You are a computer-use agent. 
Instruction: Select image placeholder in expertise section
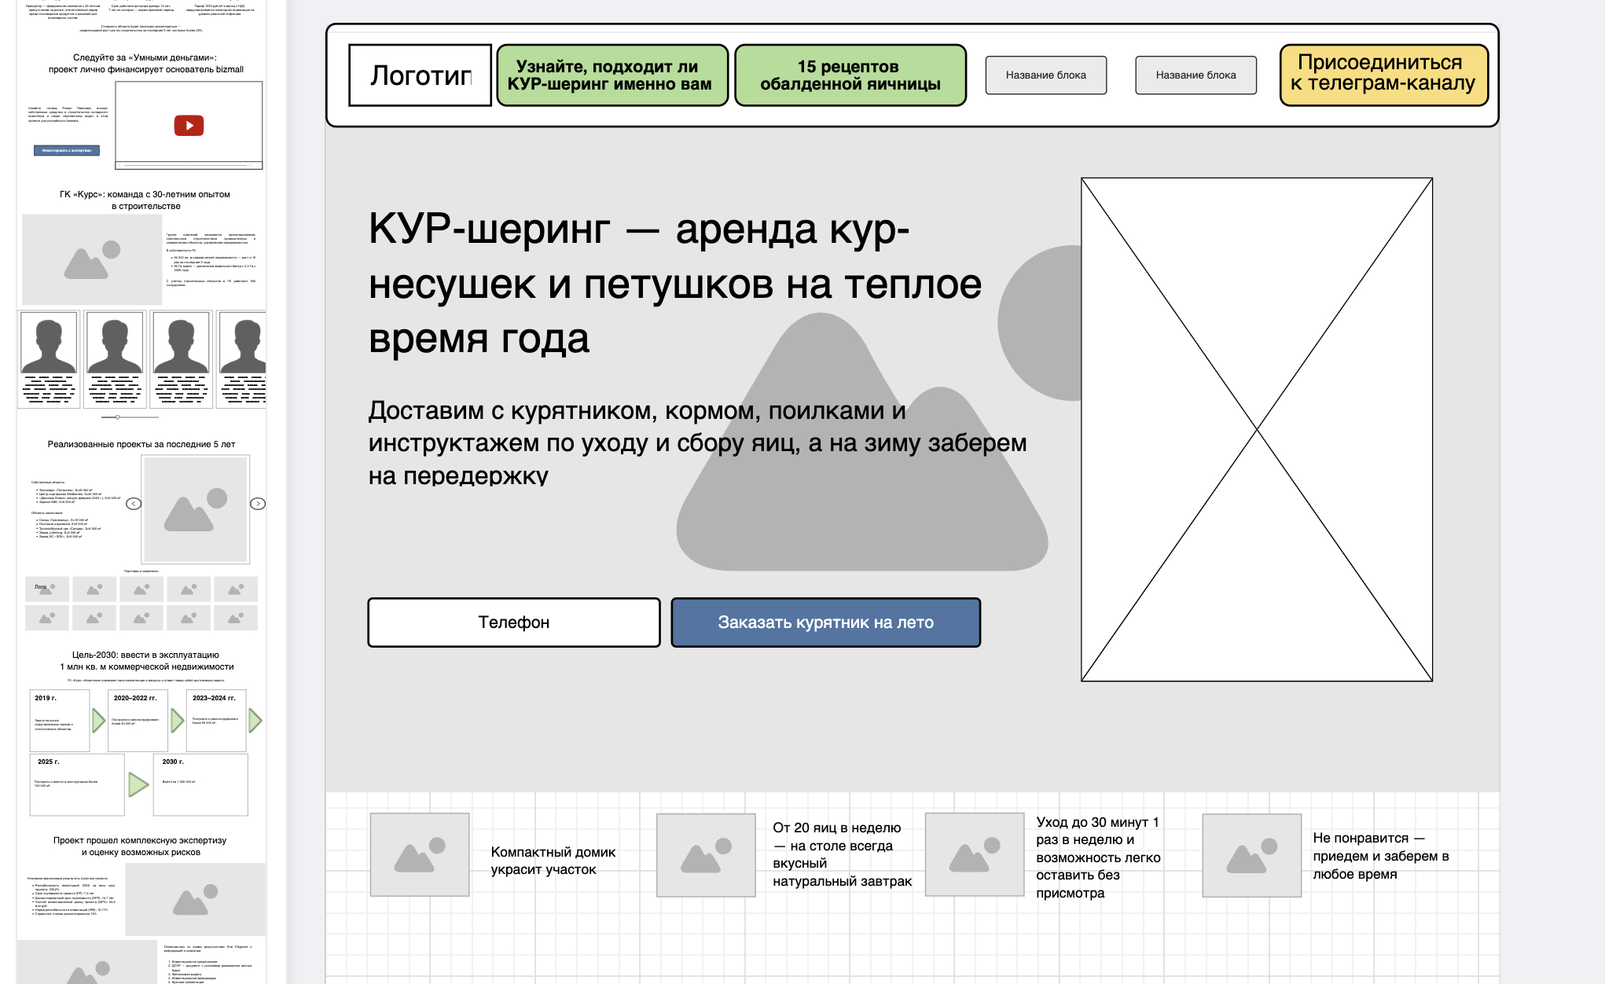pyautogui.click(x=196, y=899)
